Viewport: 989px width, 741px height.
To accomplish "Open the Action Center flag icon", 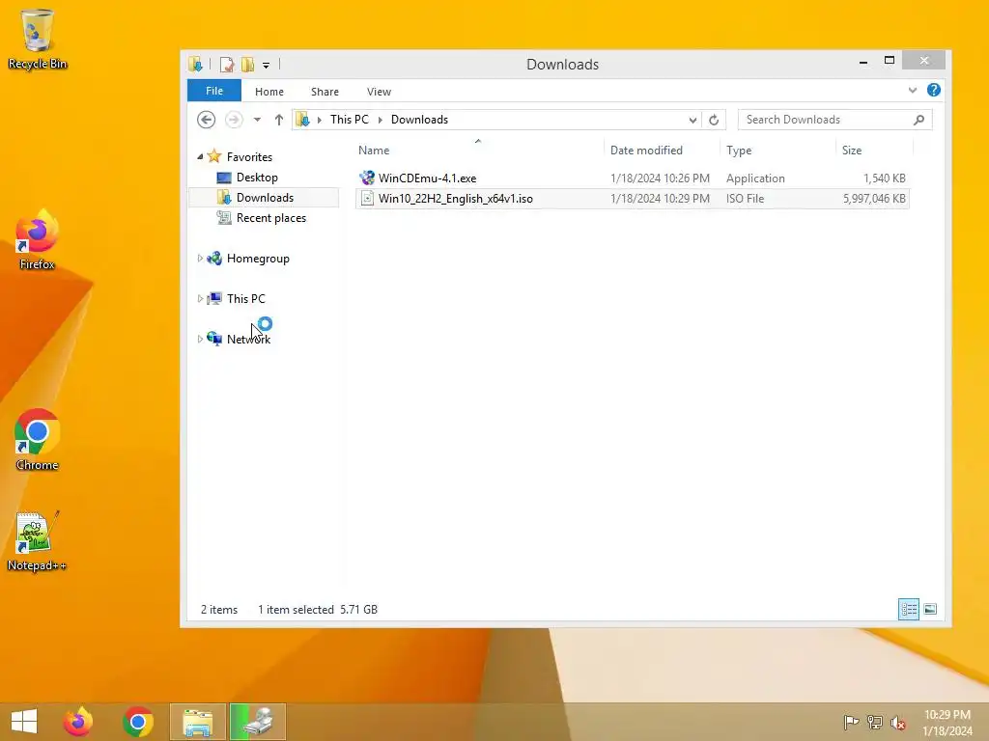I will click(x=851, y=722).
